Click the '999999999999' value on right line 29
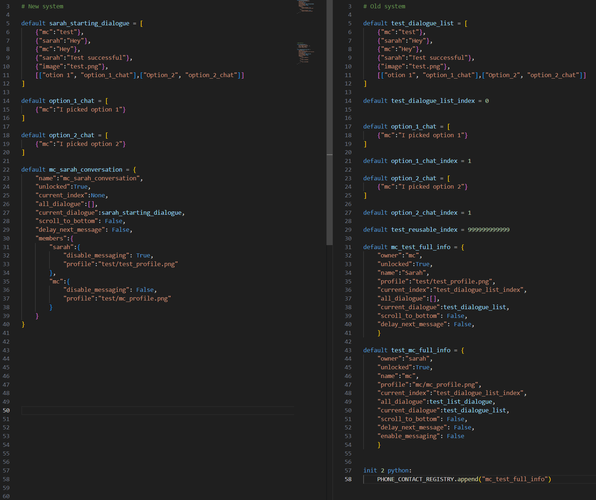The image size is (596, 500). (x=489, y=230)
